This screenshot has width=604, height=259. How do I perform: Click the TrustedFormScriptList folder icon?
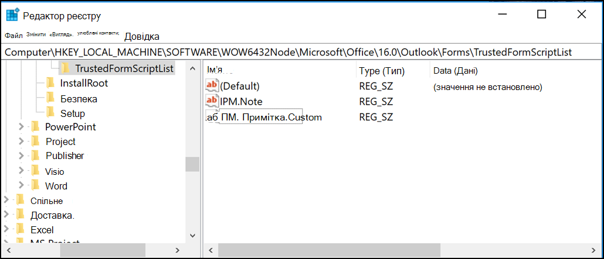tap(66, 68)
